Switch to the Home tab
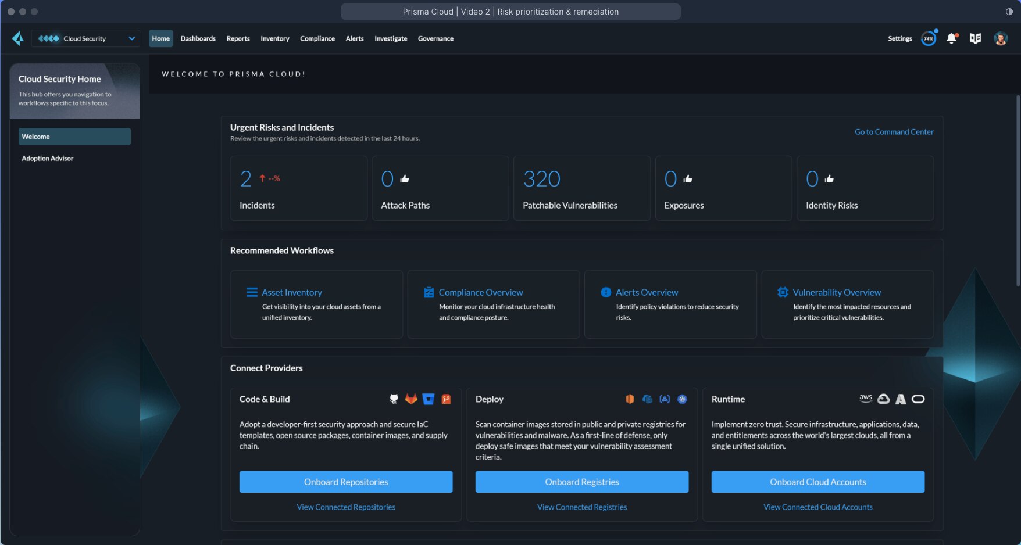Screen dimensions: 1021x545 tap(160, 38)
